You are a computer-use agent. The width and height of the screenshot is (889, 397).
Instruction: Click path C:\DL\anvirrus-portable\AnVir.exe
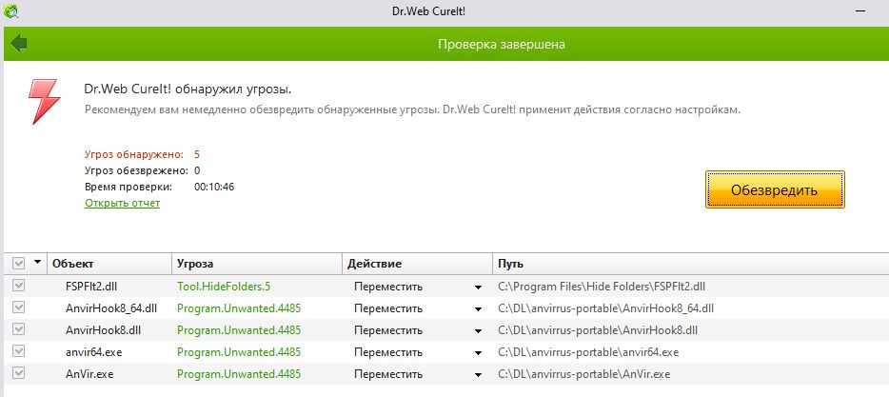[584, 374]
